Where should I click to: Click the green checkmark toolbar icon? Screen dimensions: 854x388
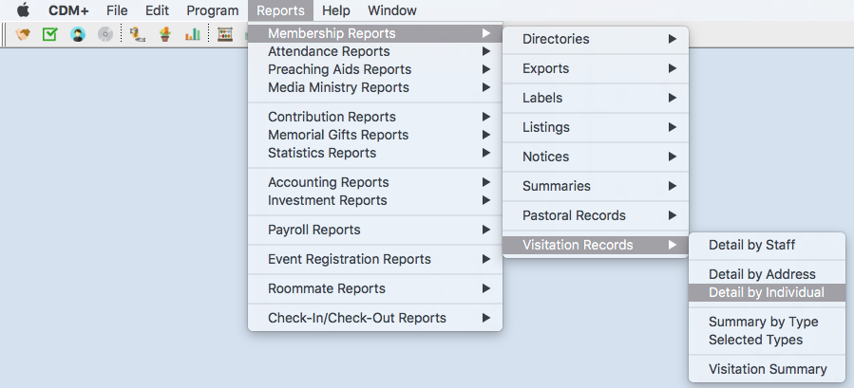point(49,34)
